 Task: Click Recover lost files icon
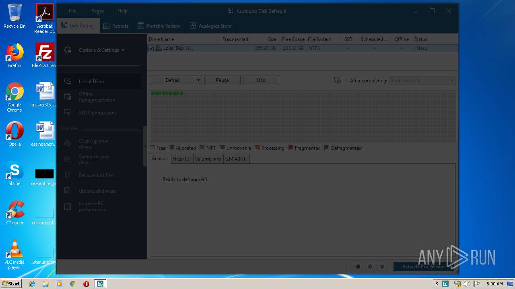pyautogui.click(x=68, y=175)
